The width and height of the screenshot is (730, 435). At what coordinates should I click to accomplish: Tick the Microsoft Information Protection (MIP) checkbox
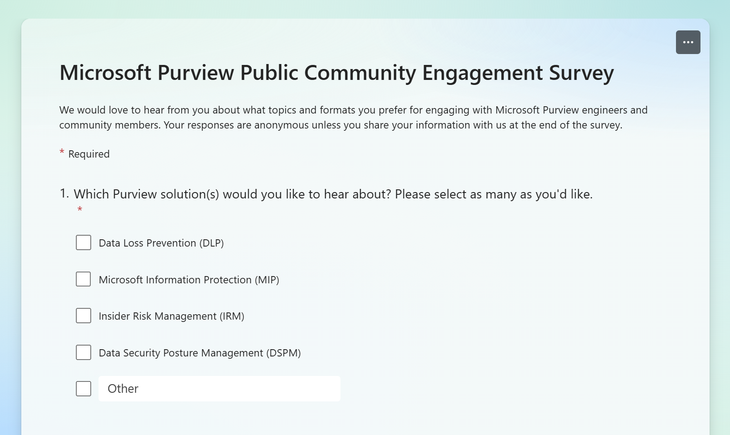click(x=84, y=279)
